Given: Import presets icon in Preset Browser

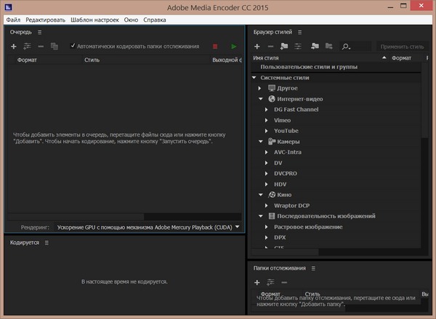Looking at the screenshot, I should coord(315,47).
